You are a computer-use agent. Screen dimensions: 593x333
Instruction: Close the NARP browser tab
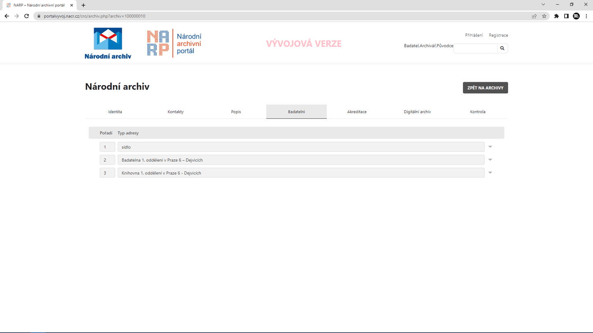[71, 5]
